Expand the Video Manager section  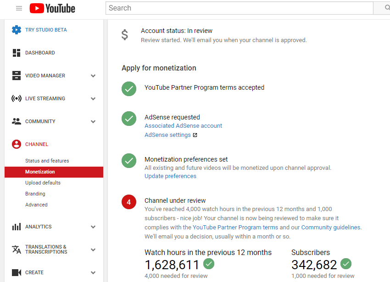[x=93, y=76]
